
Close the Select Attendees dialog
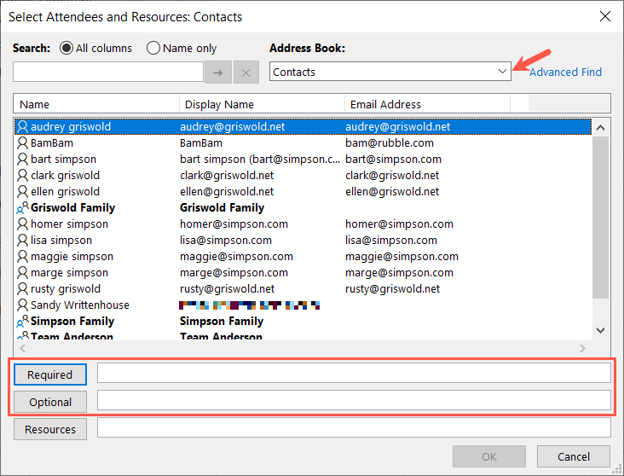pos(605,16)
